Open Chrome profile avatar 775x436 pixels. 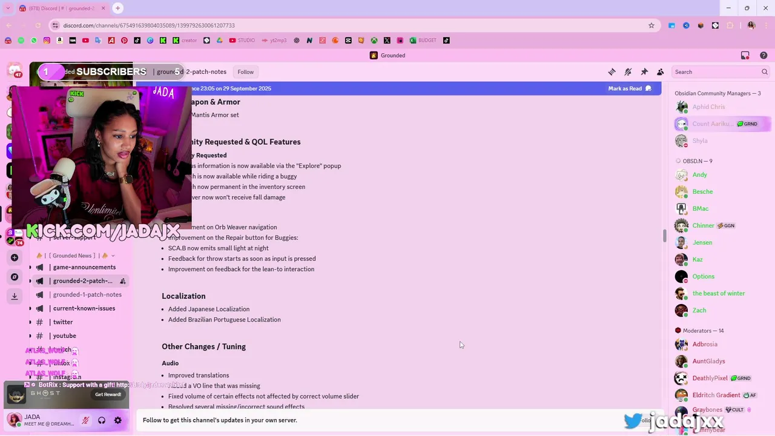pyautogui.click(x=751, y=25)
